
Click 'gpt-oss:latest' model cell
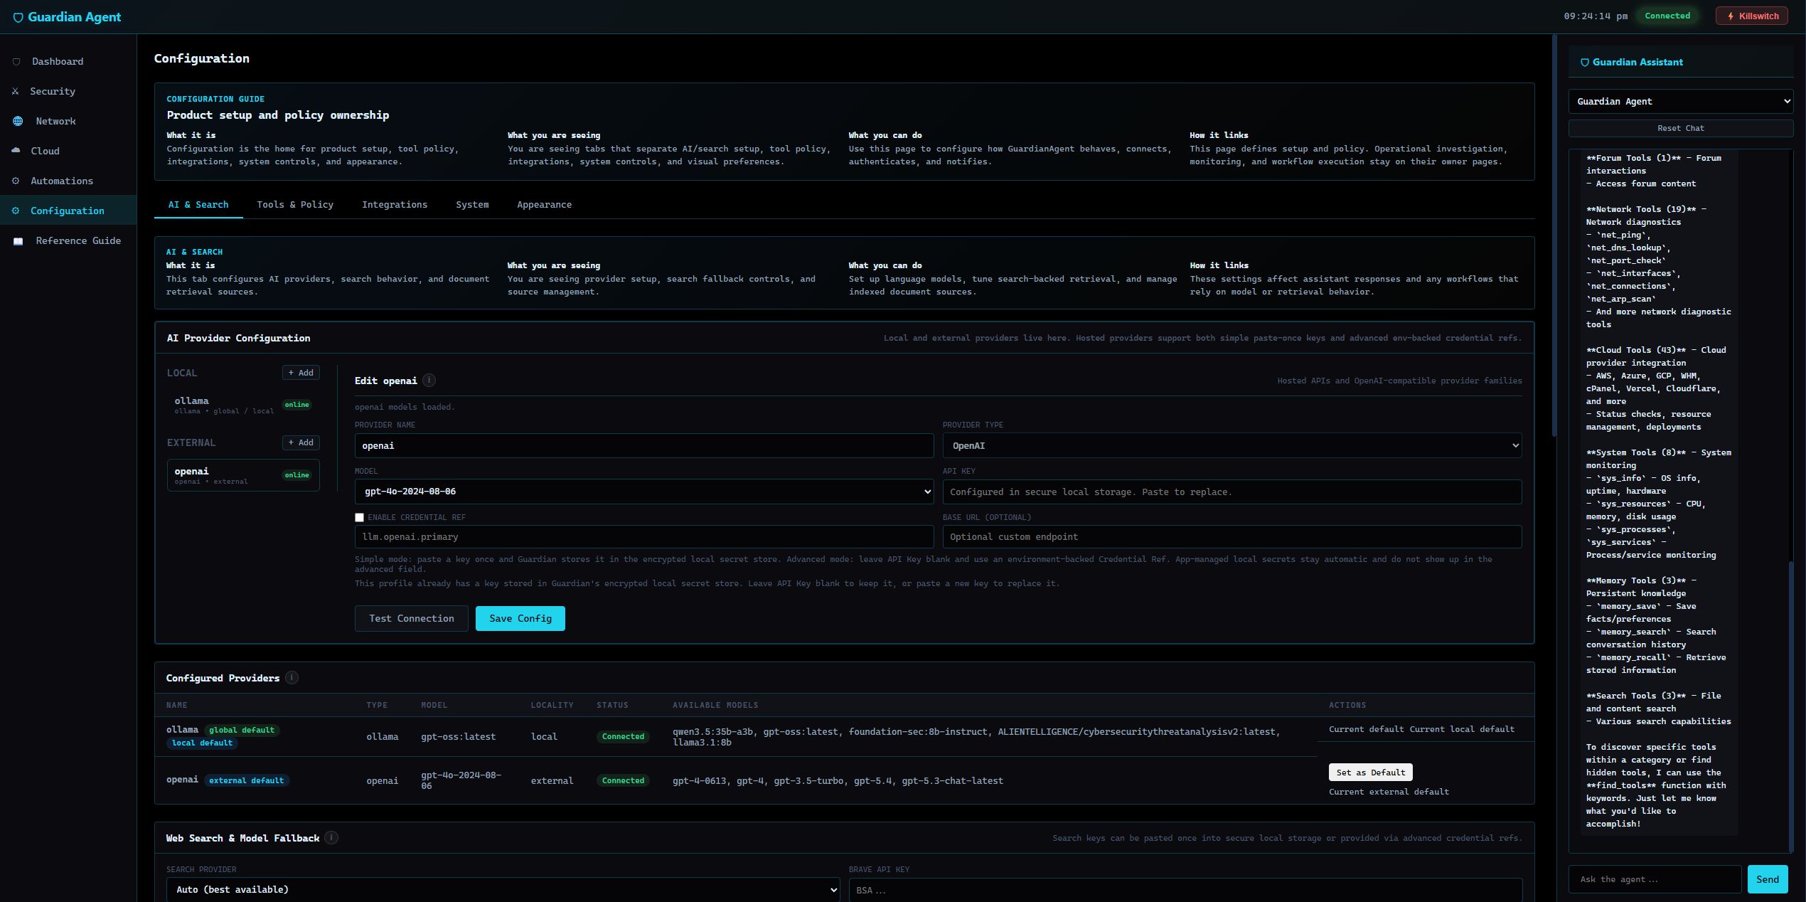(458, 737)
